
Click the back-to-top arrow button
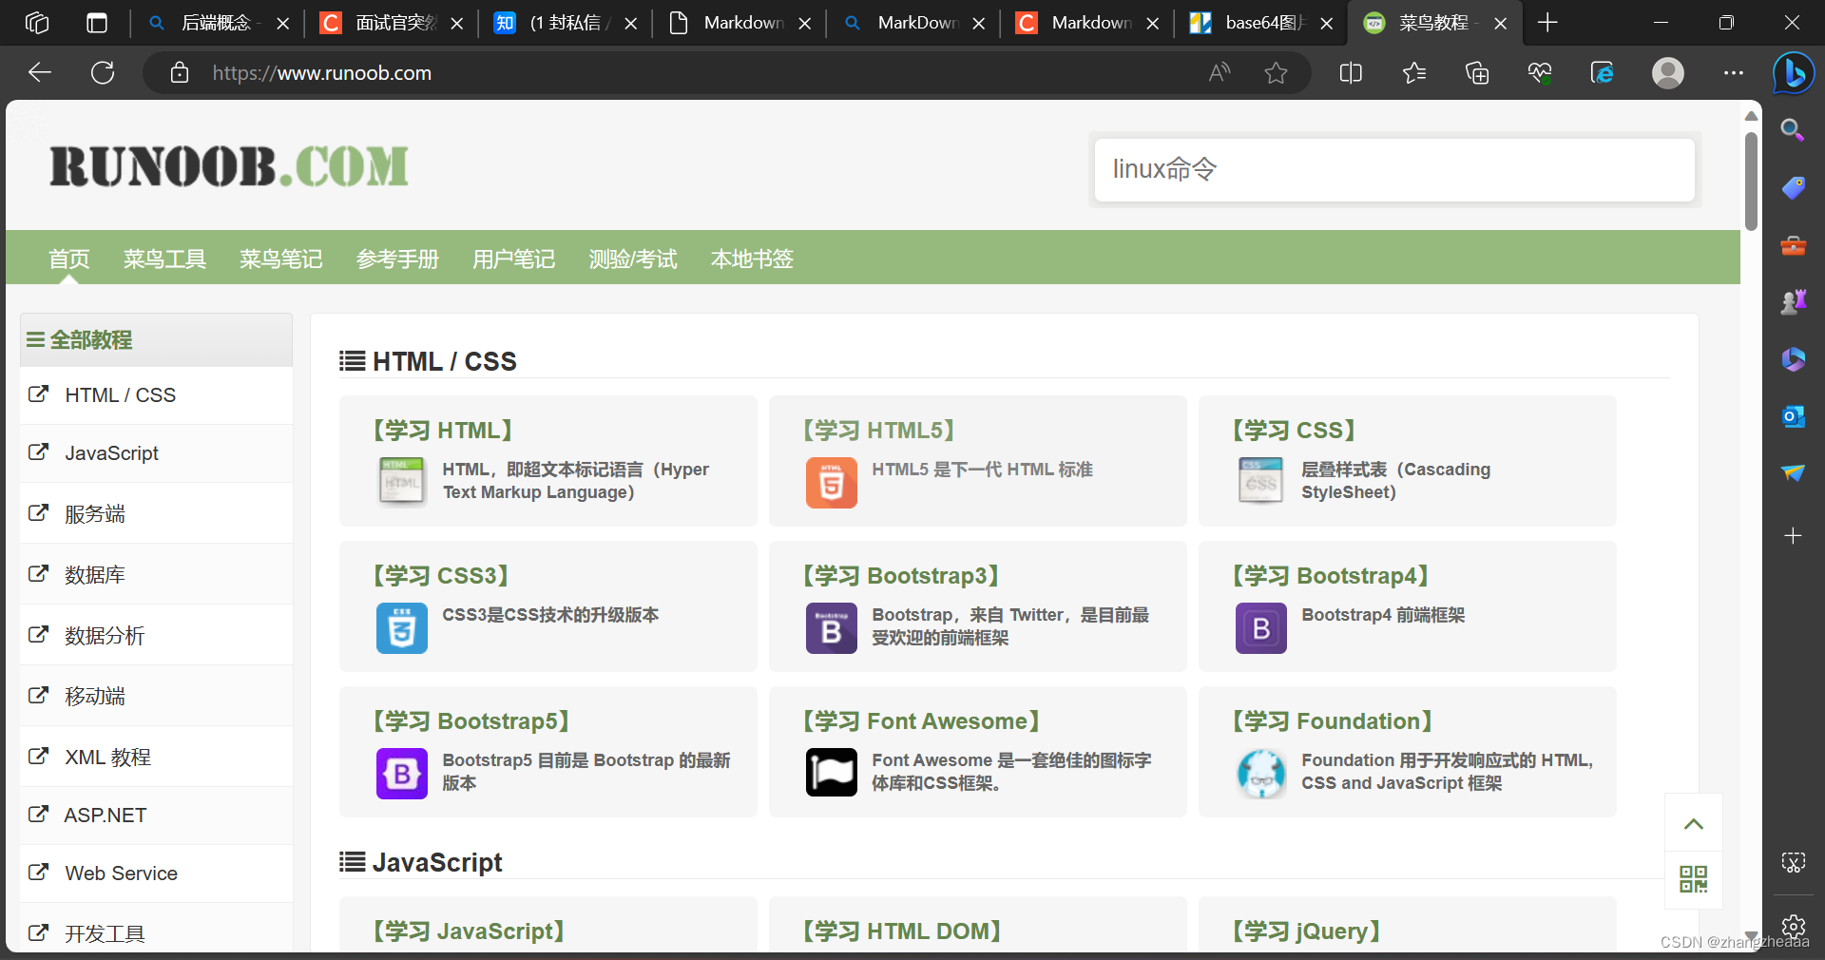pyautogui.click(x=1694, y=823)
